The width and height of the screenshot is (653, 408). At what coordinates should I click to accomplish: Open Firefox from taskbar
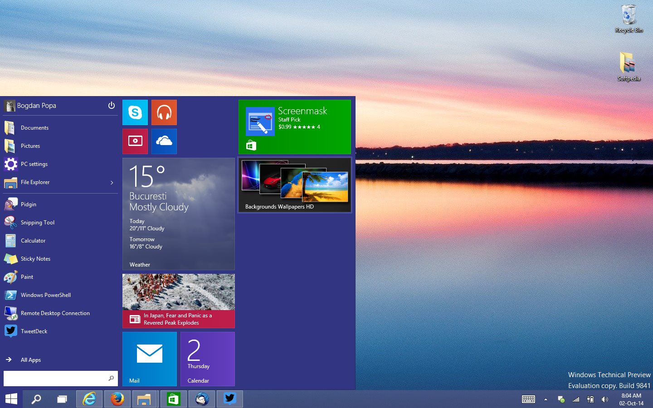(117, 399)
